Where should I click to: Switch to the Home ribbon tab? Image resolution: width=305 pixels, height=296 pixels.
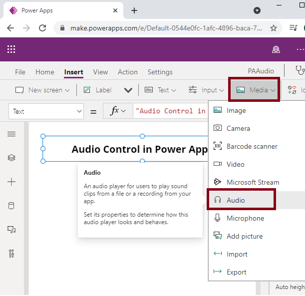click(x=45, y=72)
